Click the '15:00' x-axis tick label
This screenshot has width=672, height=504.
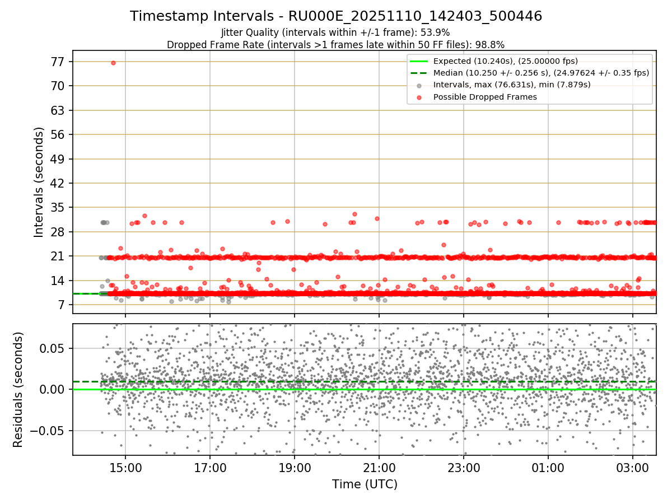click(125, 467)
